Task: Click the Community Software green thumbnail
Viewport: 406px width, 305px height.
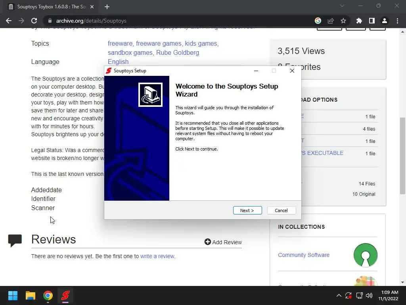Action: (366, 255)
